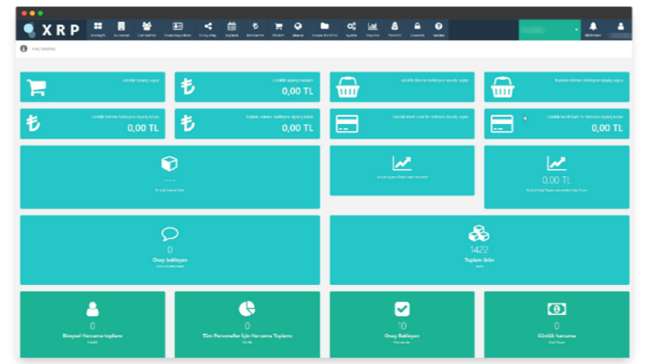Open total payment-pending order count basket card
This screenshot has height=364, width=648.
click(x=556, y=87)
